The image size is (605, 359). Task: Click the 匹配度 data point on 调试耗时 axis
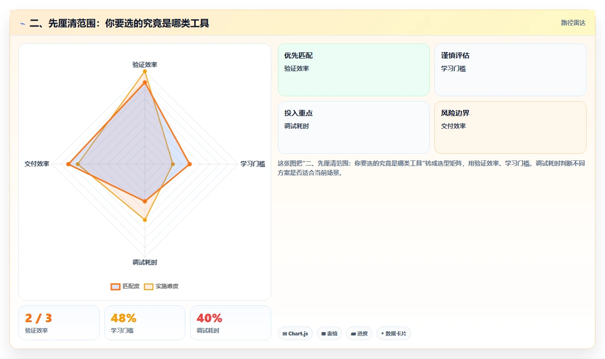click(145, 201)
